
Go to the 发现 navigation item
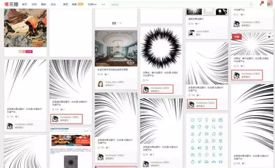tap(34, 4)
